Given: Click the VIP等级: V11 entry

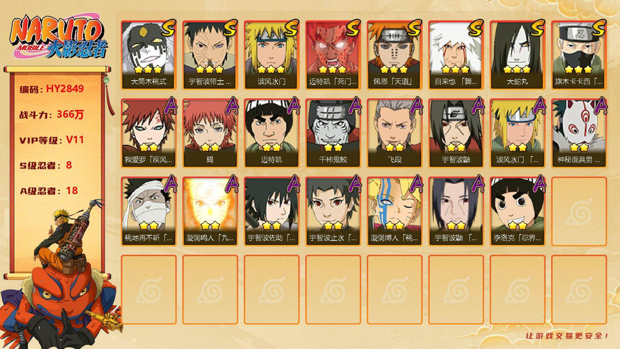Looking at the screenshot, I should click(x=52, y=140).
